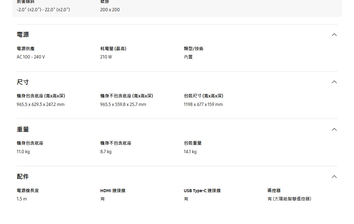Collapse the 配件 section arrow
This screenshot has height=224, width=354.
pos(334,177)
